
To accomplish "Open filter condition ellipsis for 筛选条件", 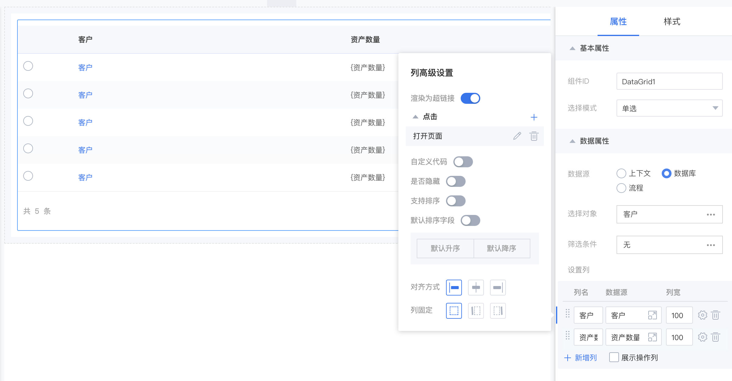I will [711, 245].
